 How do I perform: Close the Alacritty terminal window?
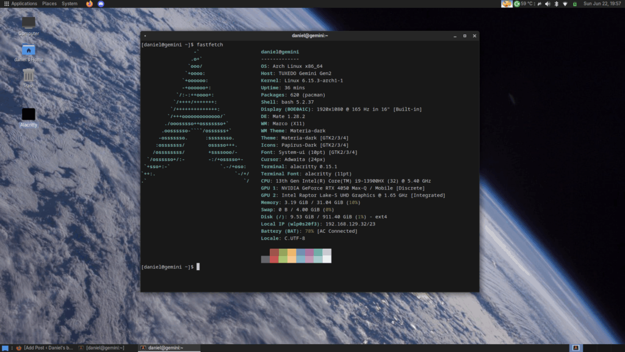click(474, 36)
